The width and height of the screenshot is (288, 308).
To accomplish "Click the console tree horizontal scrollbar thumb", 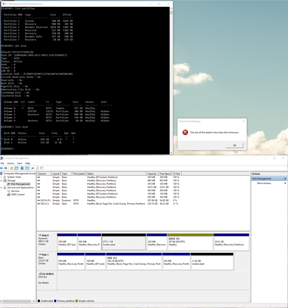I will 17,301.
